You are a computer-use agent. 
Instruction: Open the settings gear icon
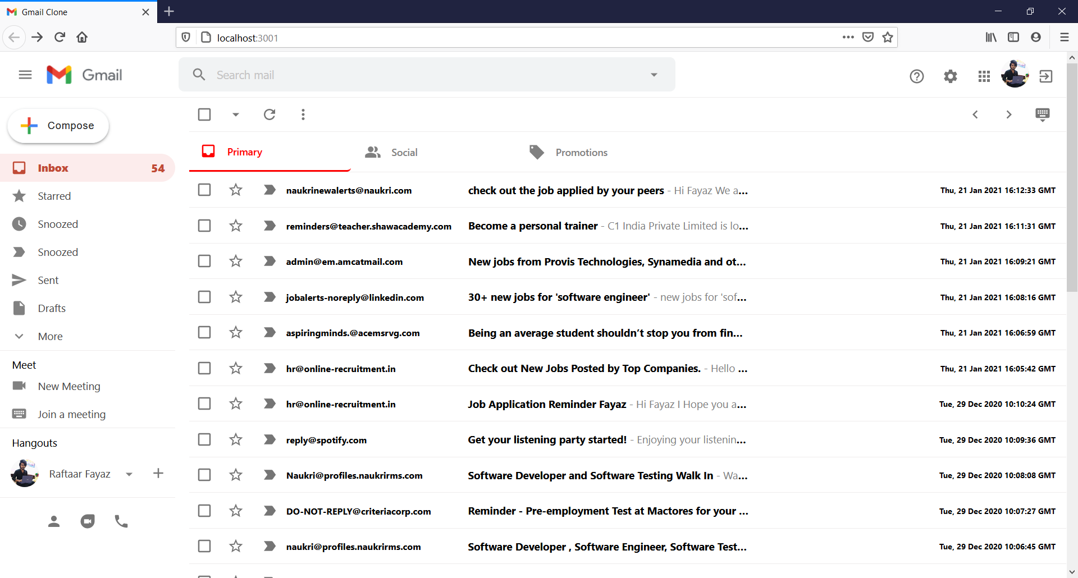tap(951, 76)
